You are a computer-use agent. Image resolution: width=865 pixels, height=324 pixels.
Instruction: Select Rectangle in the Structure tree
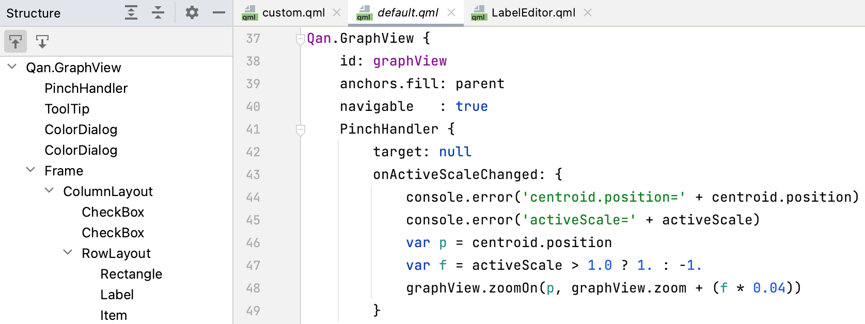tap(131, 274)
